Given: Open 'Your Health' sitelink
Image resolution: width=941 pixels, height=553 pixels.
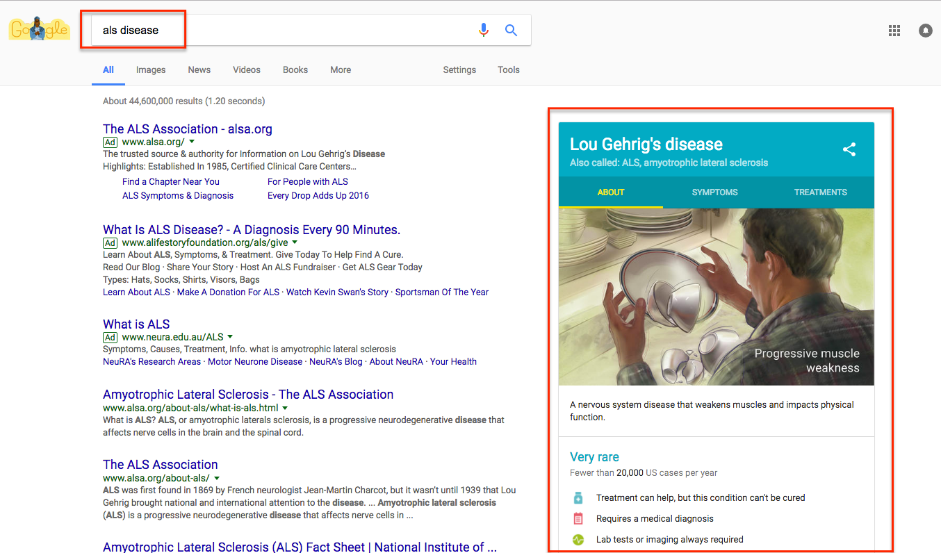Looking at the screenshot, I should pos(453,361).
